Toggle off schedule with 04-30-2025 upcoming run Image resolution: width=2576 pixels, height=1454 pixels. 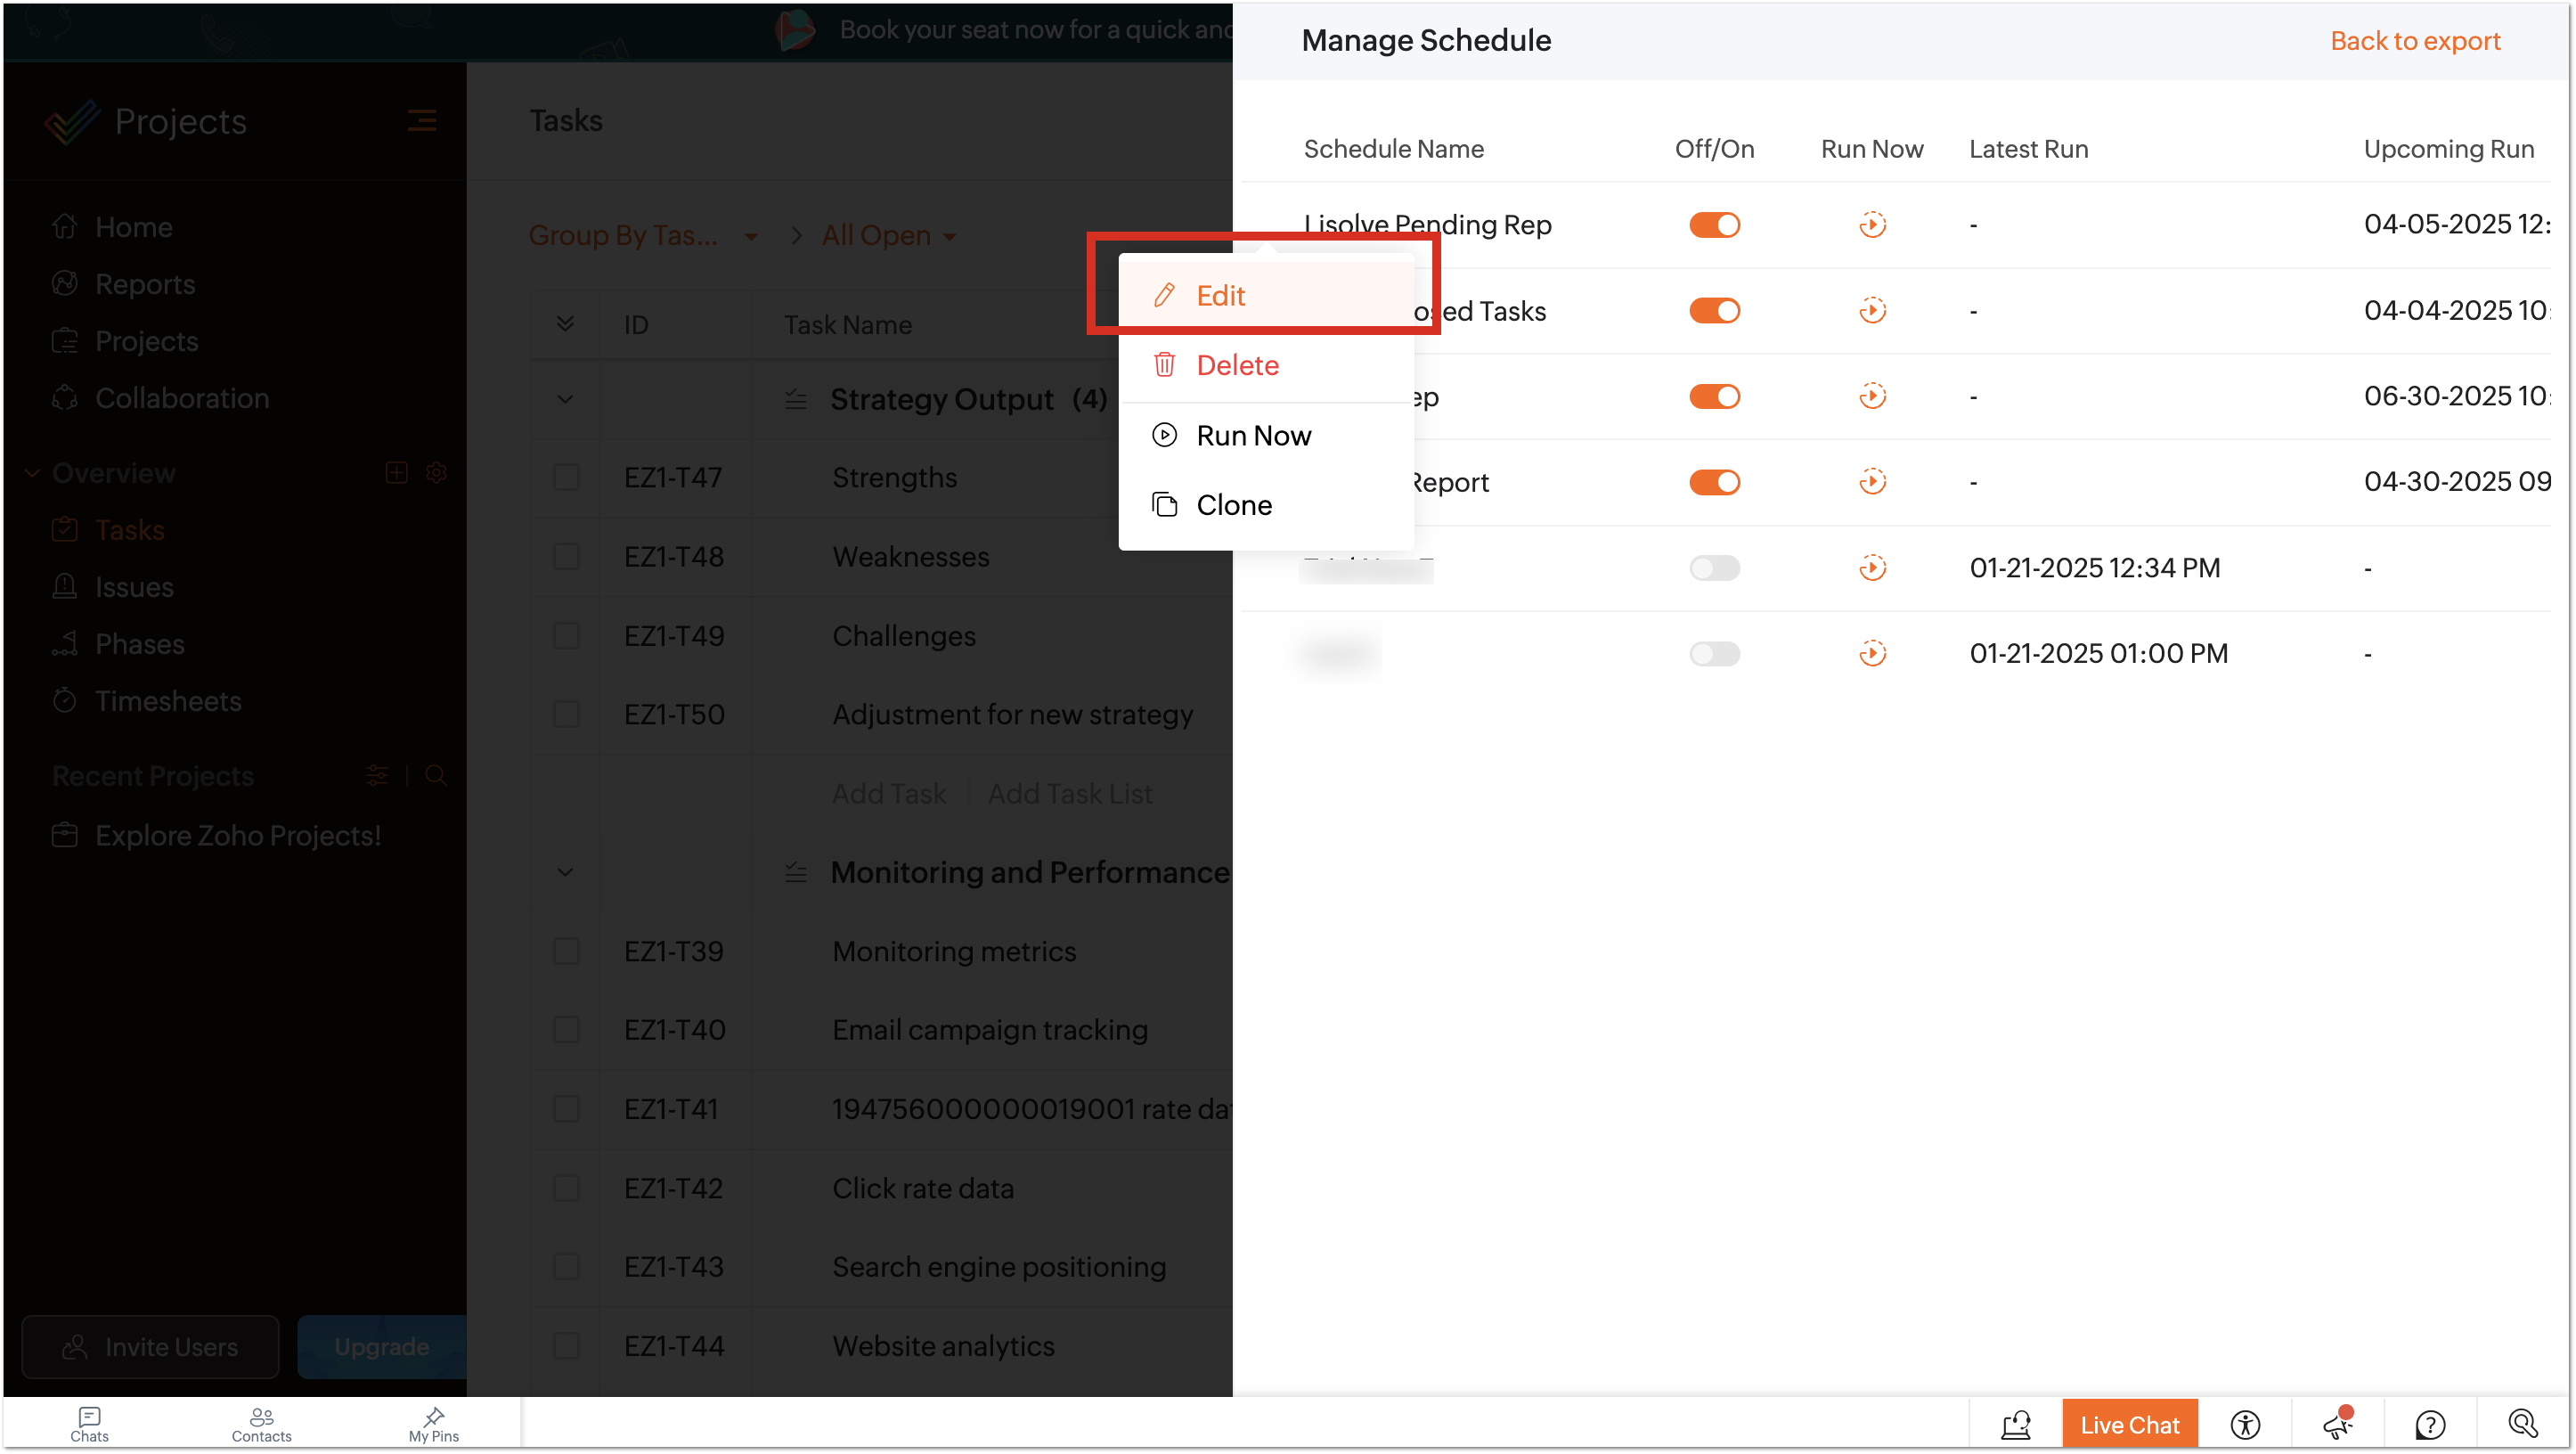[1714, 482]
